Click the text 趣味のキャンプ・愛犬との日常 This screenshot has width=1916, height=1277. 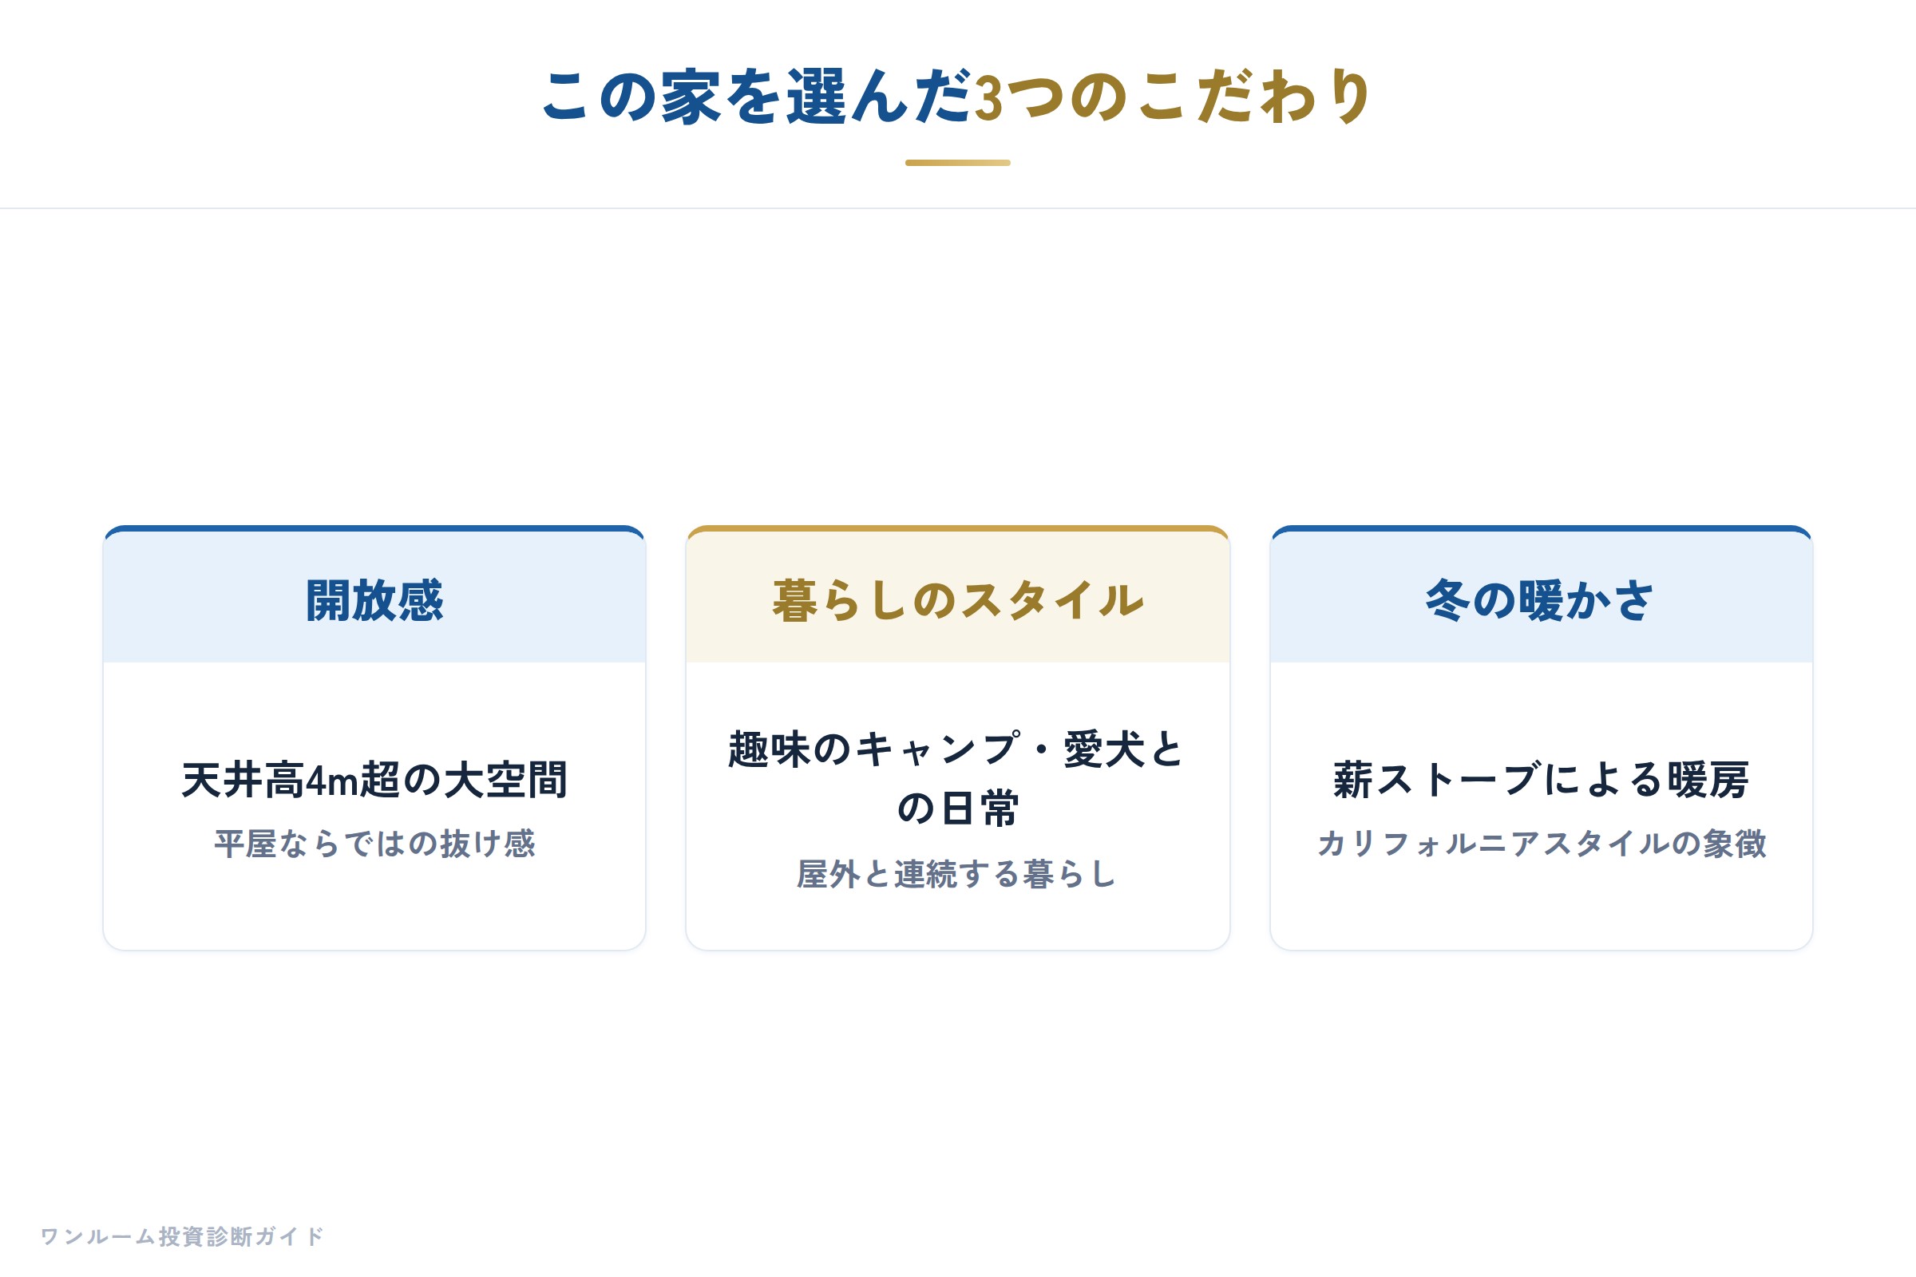(x=958, y=779)
